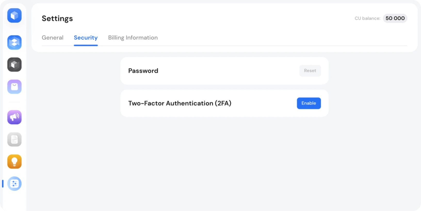
Task: Open the stacked layers tool from the sidebar
Action: click(x=14, y=42)
